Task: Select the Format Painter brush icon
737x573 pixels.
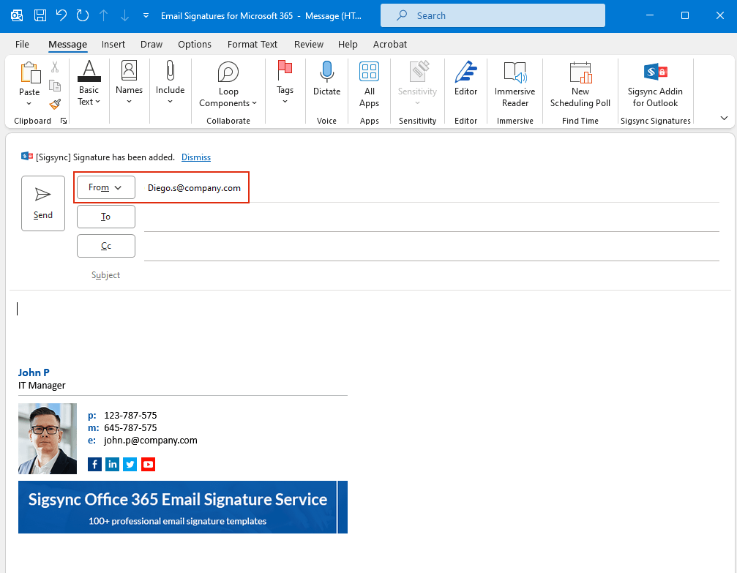Action: point(55,105)
